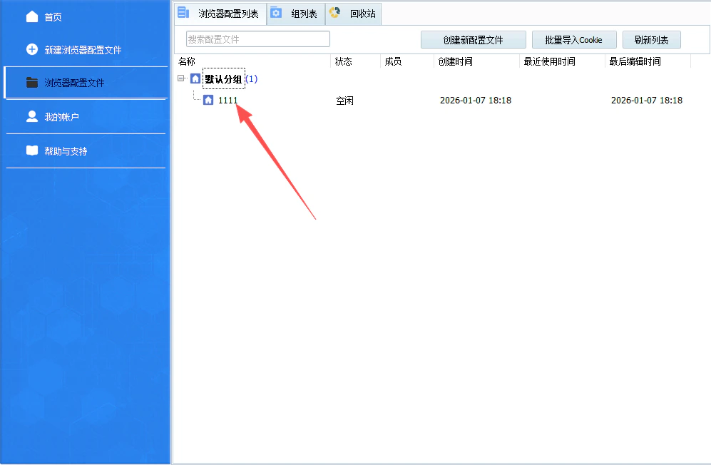The image size is (711, 465).
Task: Collapse the 默认分组 group tree node
Action: [183, 78]
